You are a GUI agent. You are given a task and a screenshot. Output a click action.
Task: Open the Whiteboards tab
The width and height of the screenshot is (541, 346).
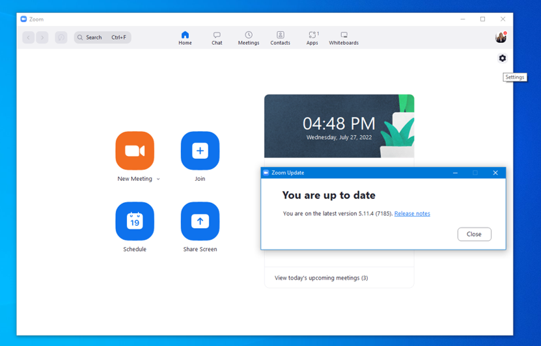point(344,38)
